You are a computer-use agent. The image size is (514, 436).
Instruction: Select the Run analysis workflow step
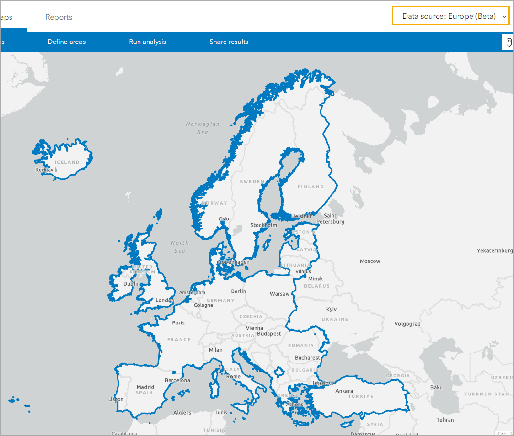tap(148, 42)
